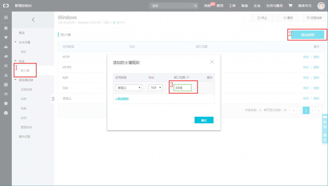Image resolution: width=328 pixels, height=186 pixels.
Task: Open 快照 in the sidebar
Action: (x=24, y=99)
